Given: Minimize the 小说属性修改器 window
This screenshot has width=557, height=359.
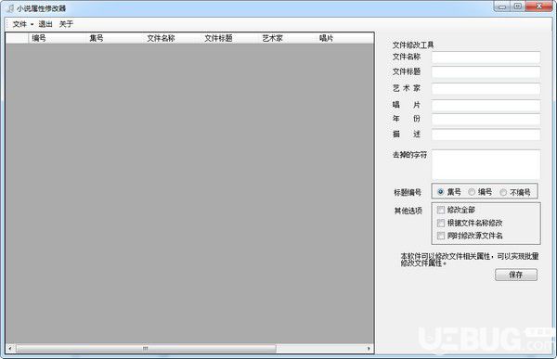Looking at the screenshot, I should coord(501,6).
